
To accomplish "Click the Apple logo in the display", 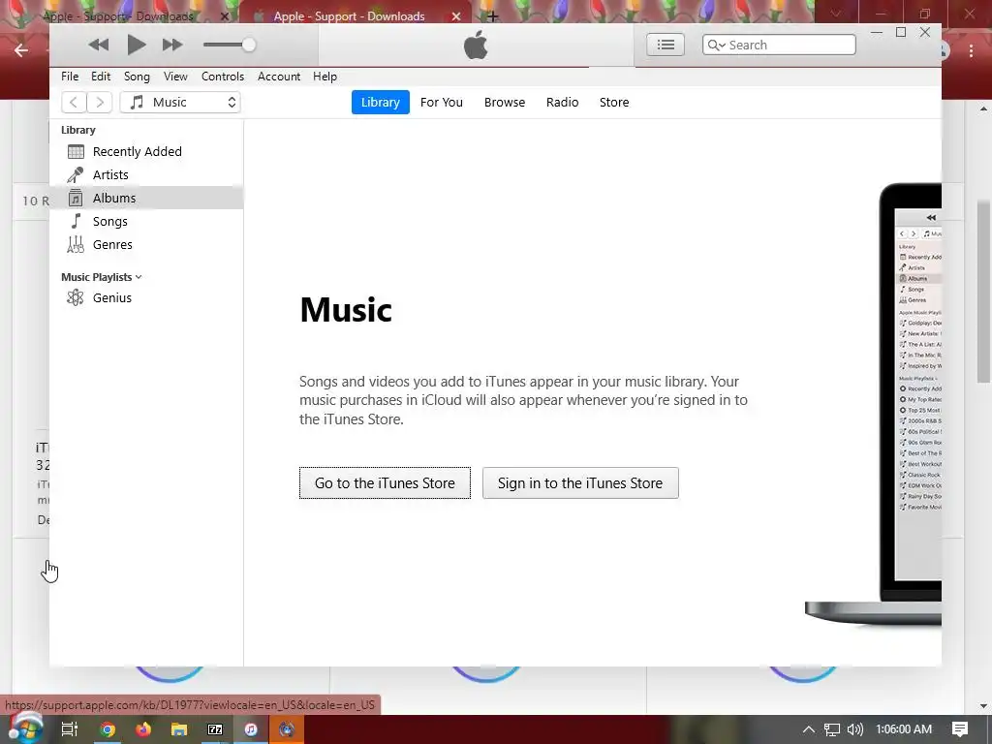I will click(476, 45).
